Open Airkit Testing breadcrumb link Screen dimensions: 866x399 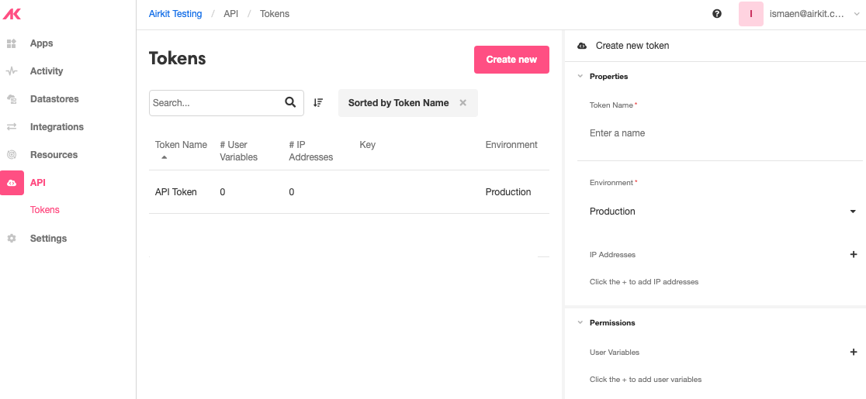(x=175, y=14)
